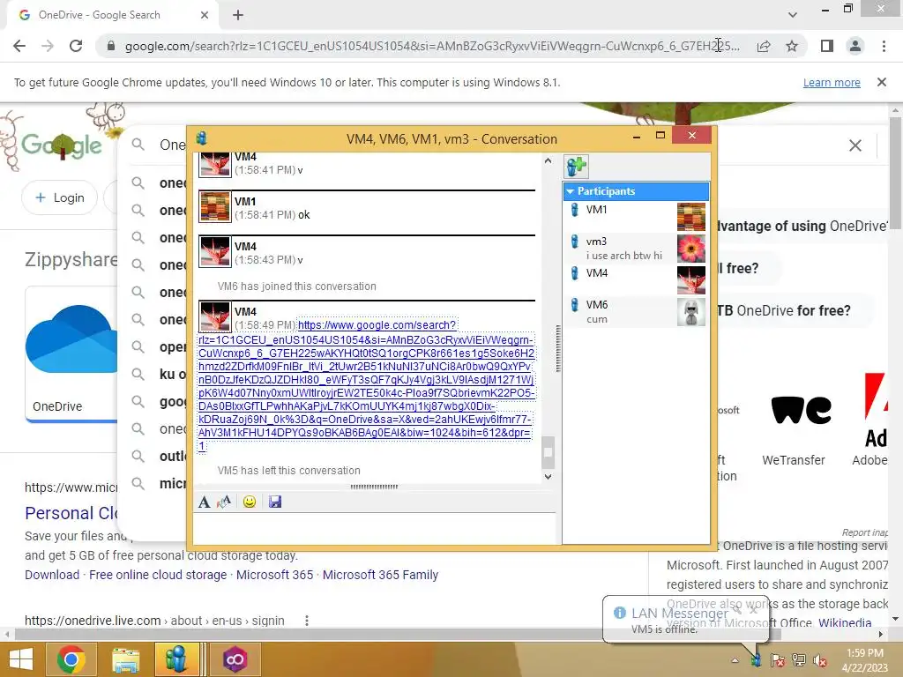Image resolution: width=903 pixels, height=677 pixels.
Task: Open the Windows Start button
Action: (x=21, y=659)
